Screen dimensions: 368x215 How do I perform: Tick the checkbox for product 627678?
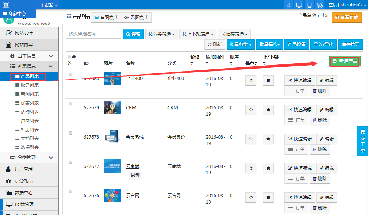tap(71, 133)
